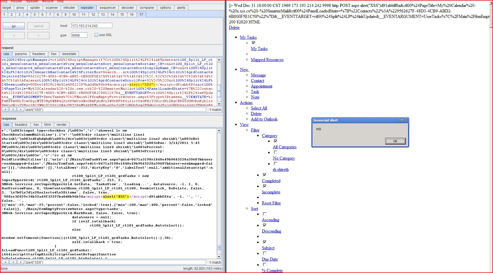The height and width of the screenshot is (273, 493).
Task: Open the Mapped Resources link
Action: click(267, 60)
